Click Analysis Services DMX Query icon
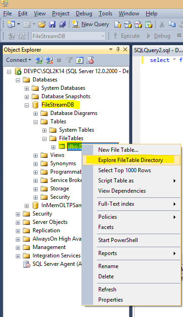183x317 pixels. [x=138, y=25]
